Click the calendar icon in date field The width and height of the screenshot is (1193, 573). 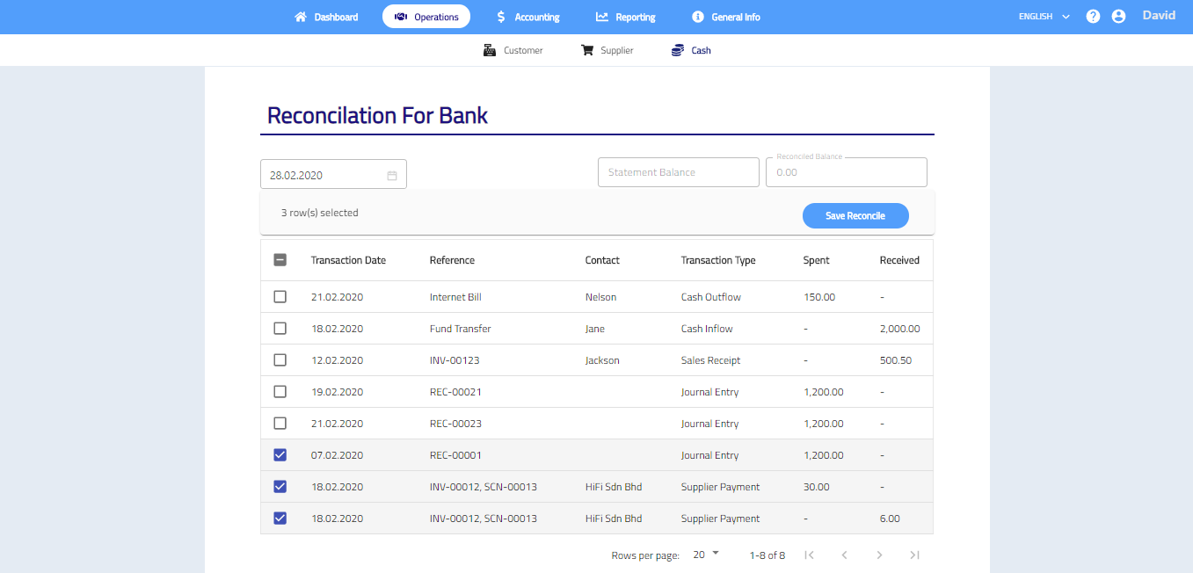click(x=392, y=176)
